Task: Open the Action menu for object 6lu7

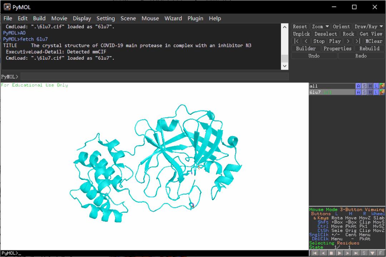Action: pos(358,92)
